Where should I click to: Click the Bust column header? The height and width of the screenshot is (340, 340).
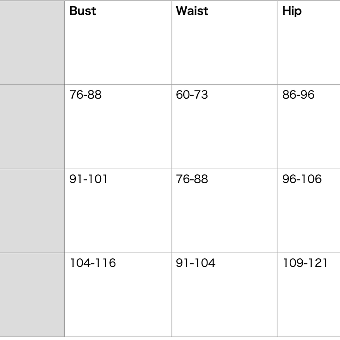pyautogui.click(x=83, y=11)
